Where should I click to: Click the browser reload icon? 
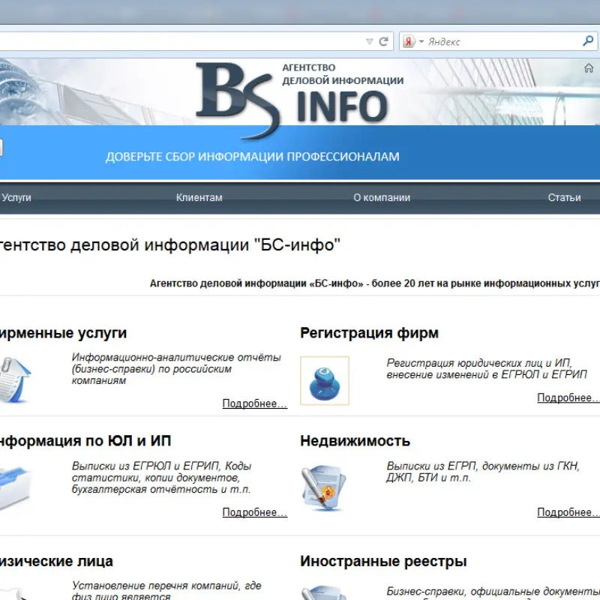click(x=383, y=41)
